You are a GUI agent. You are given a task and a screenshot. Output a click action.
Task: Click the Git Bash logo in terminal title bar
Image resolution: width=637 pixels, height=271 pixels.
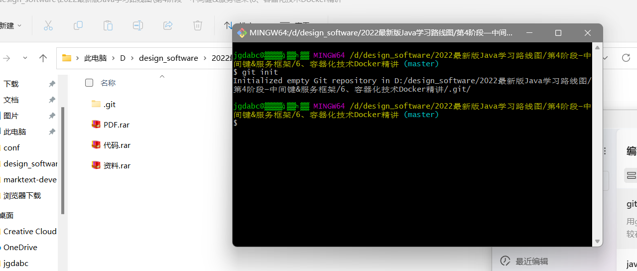click(x=242, y=33)
